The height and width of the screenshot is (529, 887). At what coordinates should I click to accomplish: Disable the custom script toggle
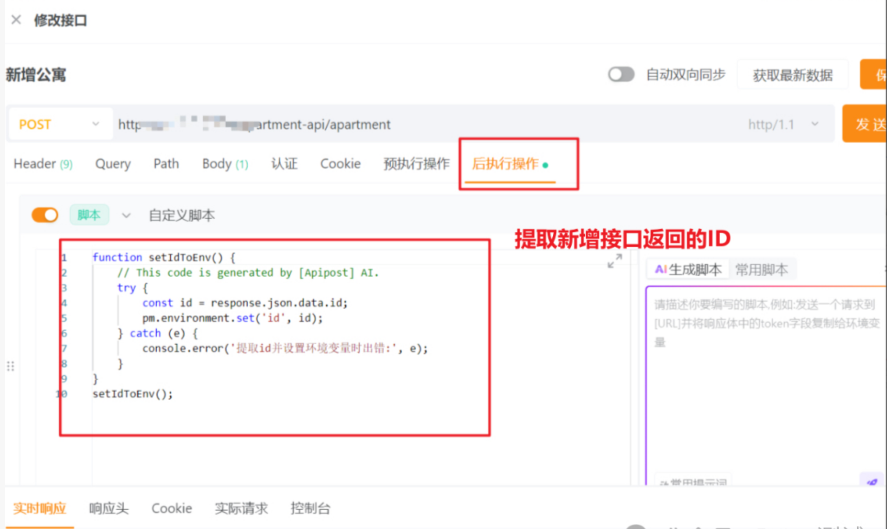click(45, 215)
